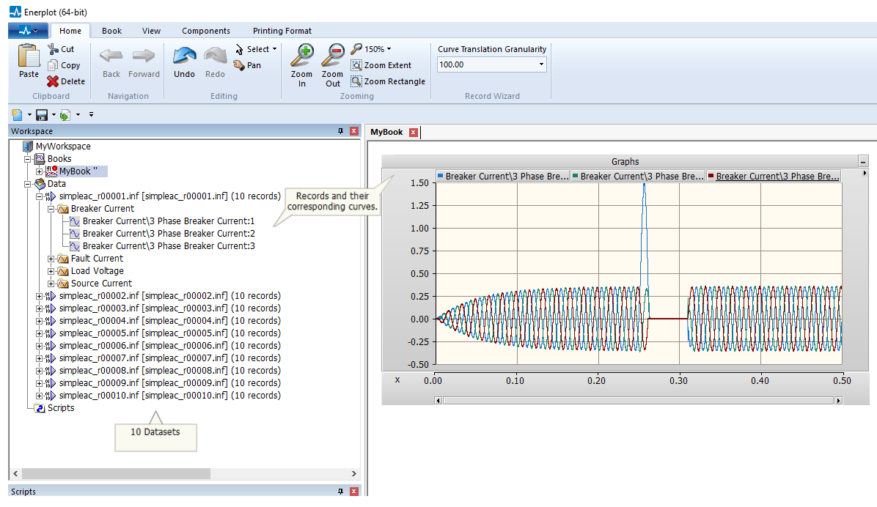
Task: Open the 150% zoom level dropdown
Action: point(389,49)
